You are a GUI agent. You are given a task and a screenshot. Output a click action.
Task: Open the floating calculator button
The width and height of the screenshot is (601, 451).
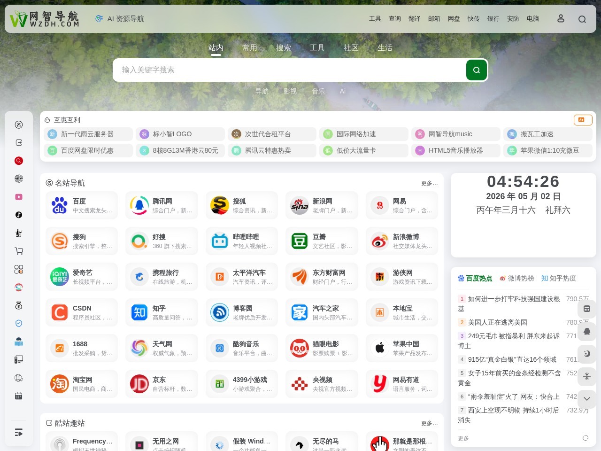click(x=587, y=309)
